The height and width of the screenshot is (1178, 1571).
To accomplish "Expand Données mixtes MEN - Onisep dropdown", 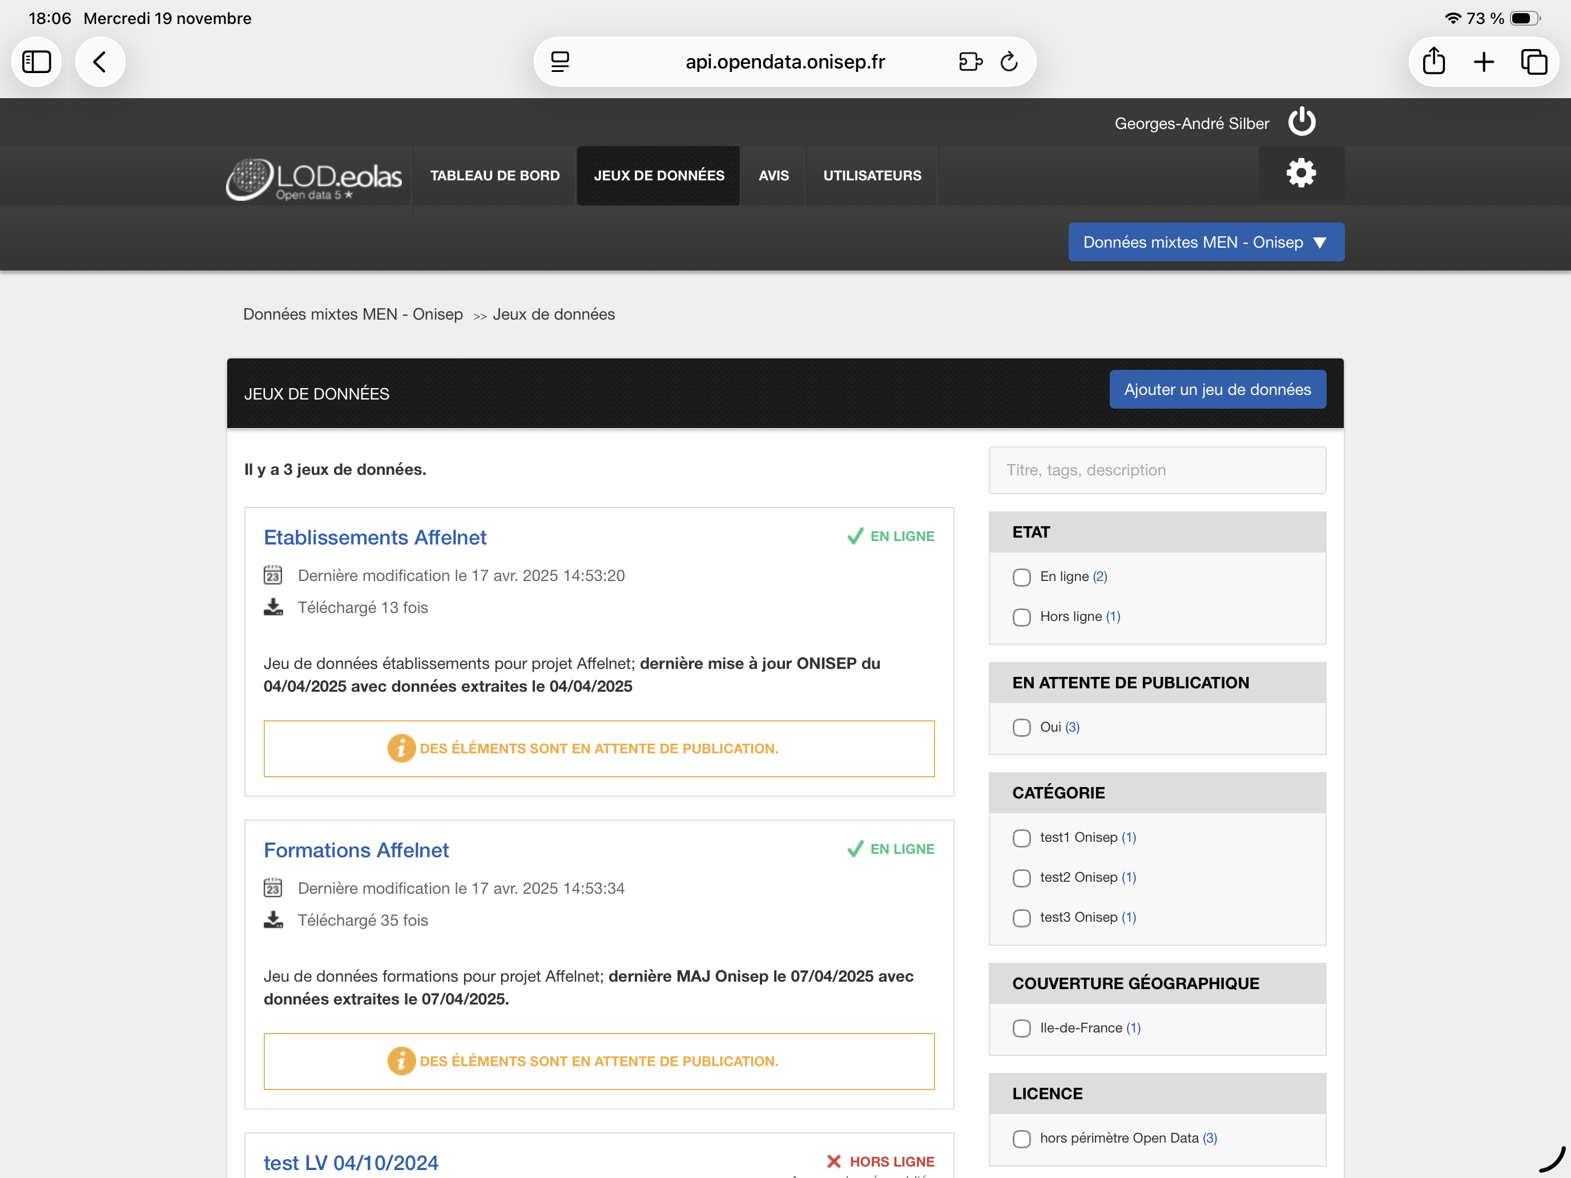I will (1205, 242).
